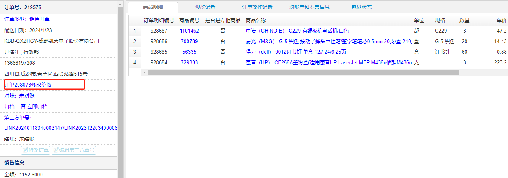Click the address 四川省.成都市.青羊区.西货站路515号
Viewport: 508px width, 178px height.
46,74
